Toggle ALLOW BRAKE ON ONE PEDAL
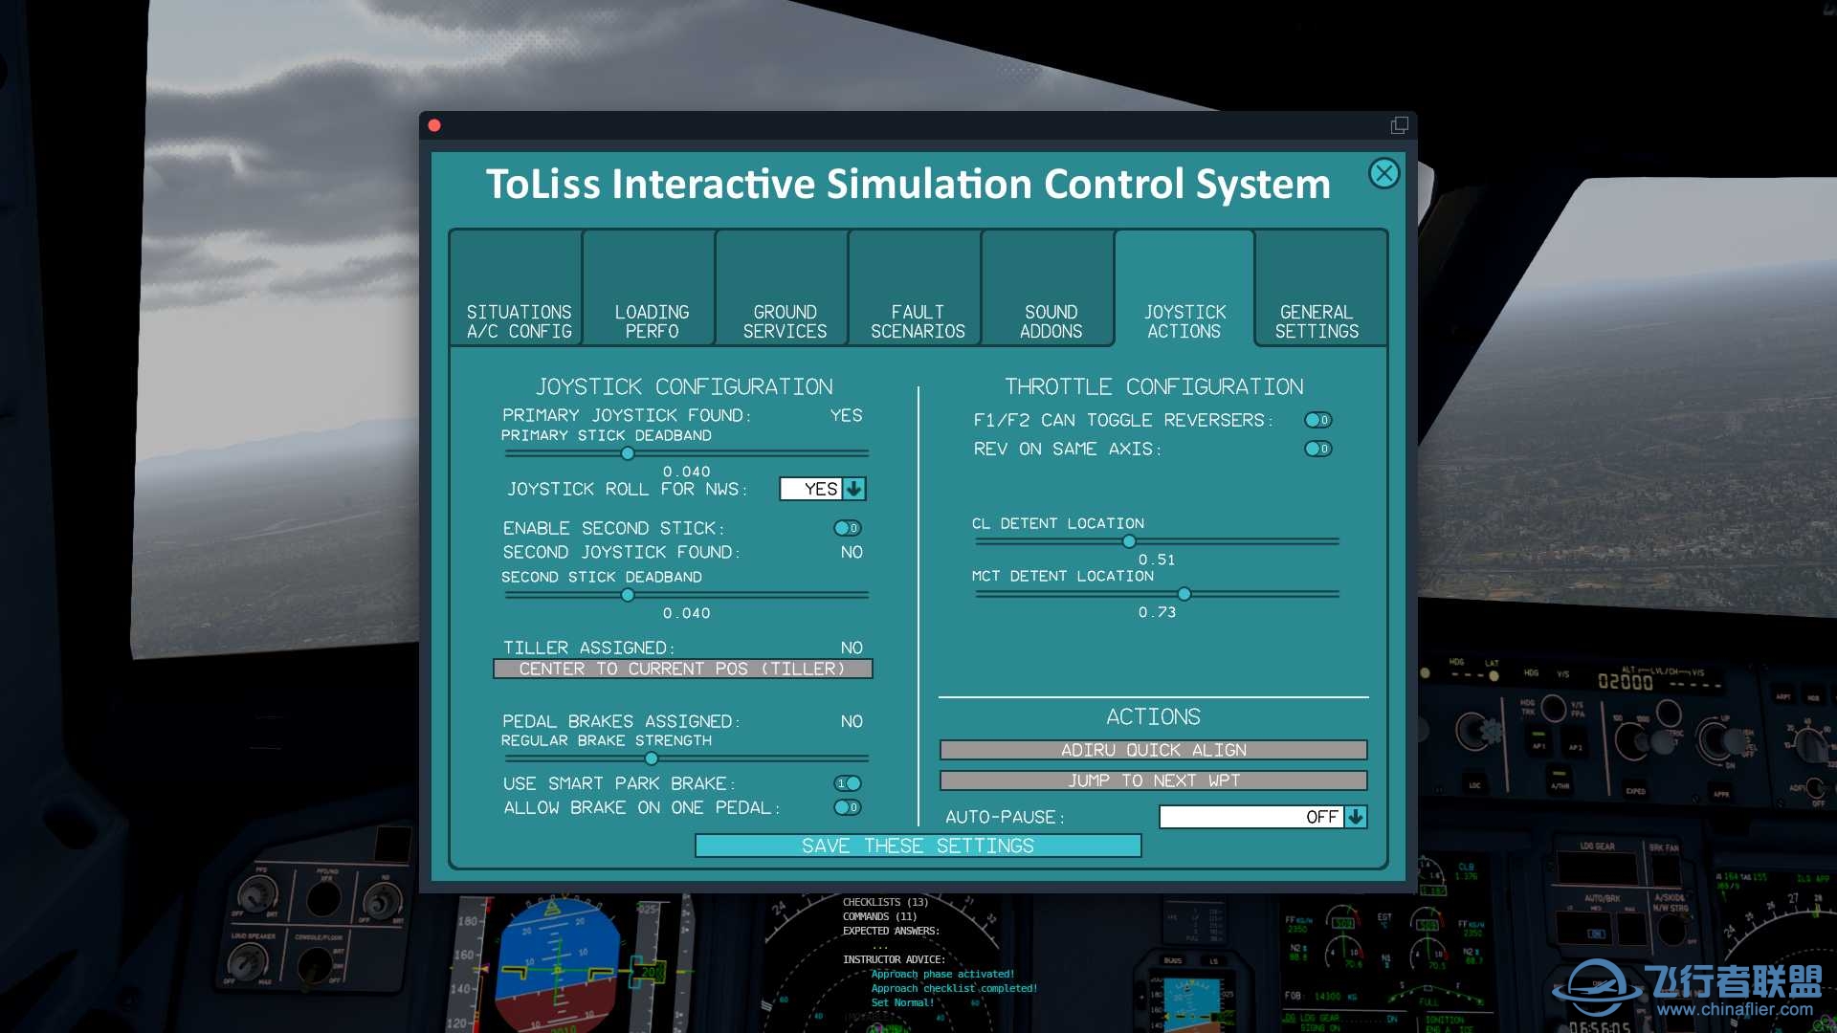Screen dimensions: 1837x1033 click(x=847, y=807)
